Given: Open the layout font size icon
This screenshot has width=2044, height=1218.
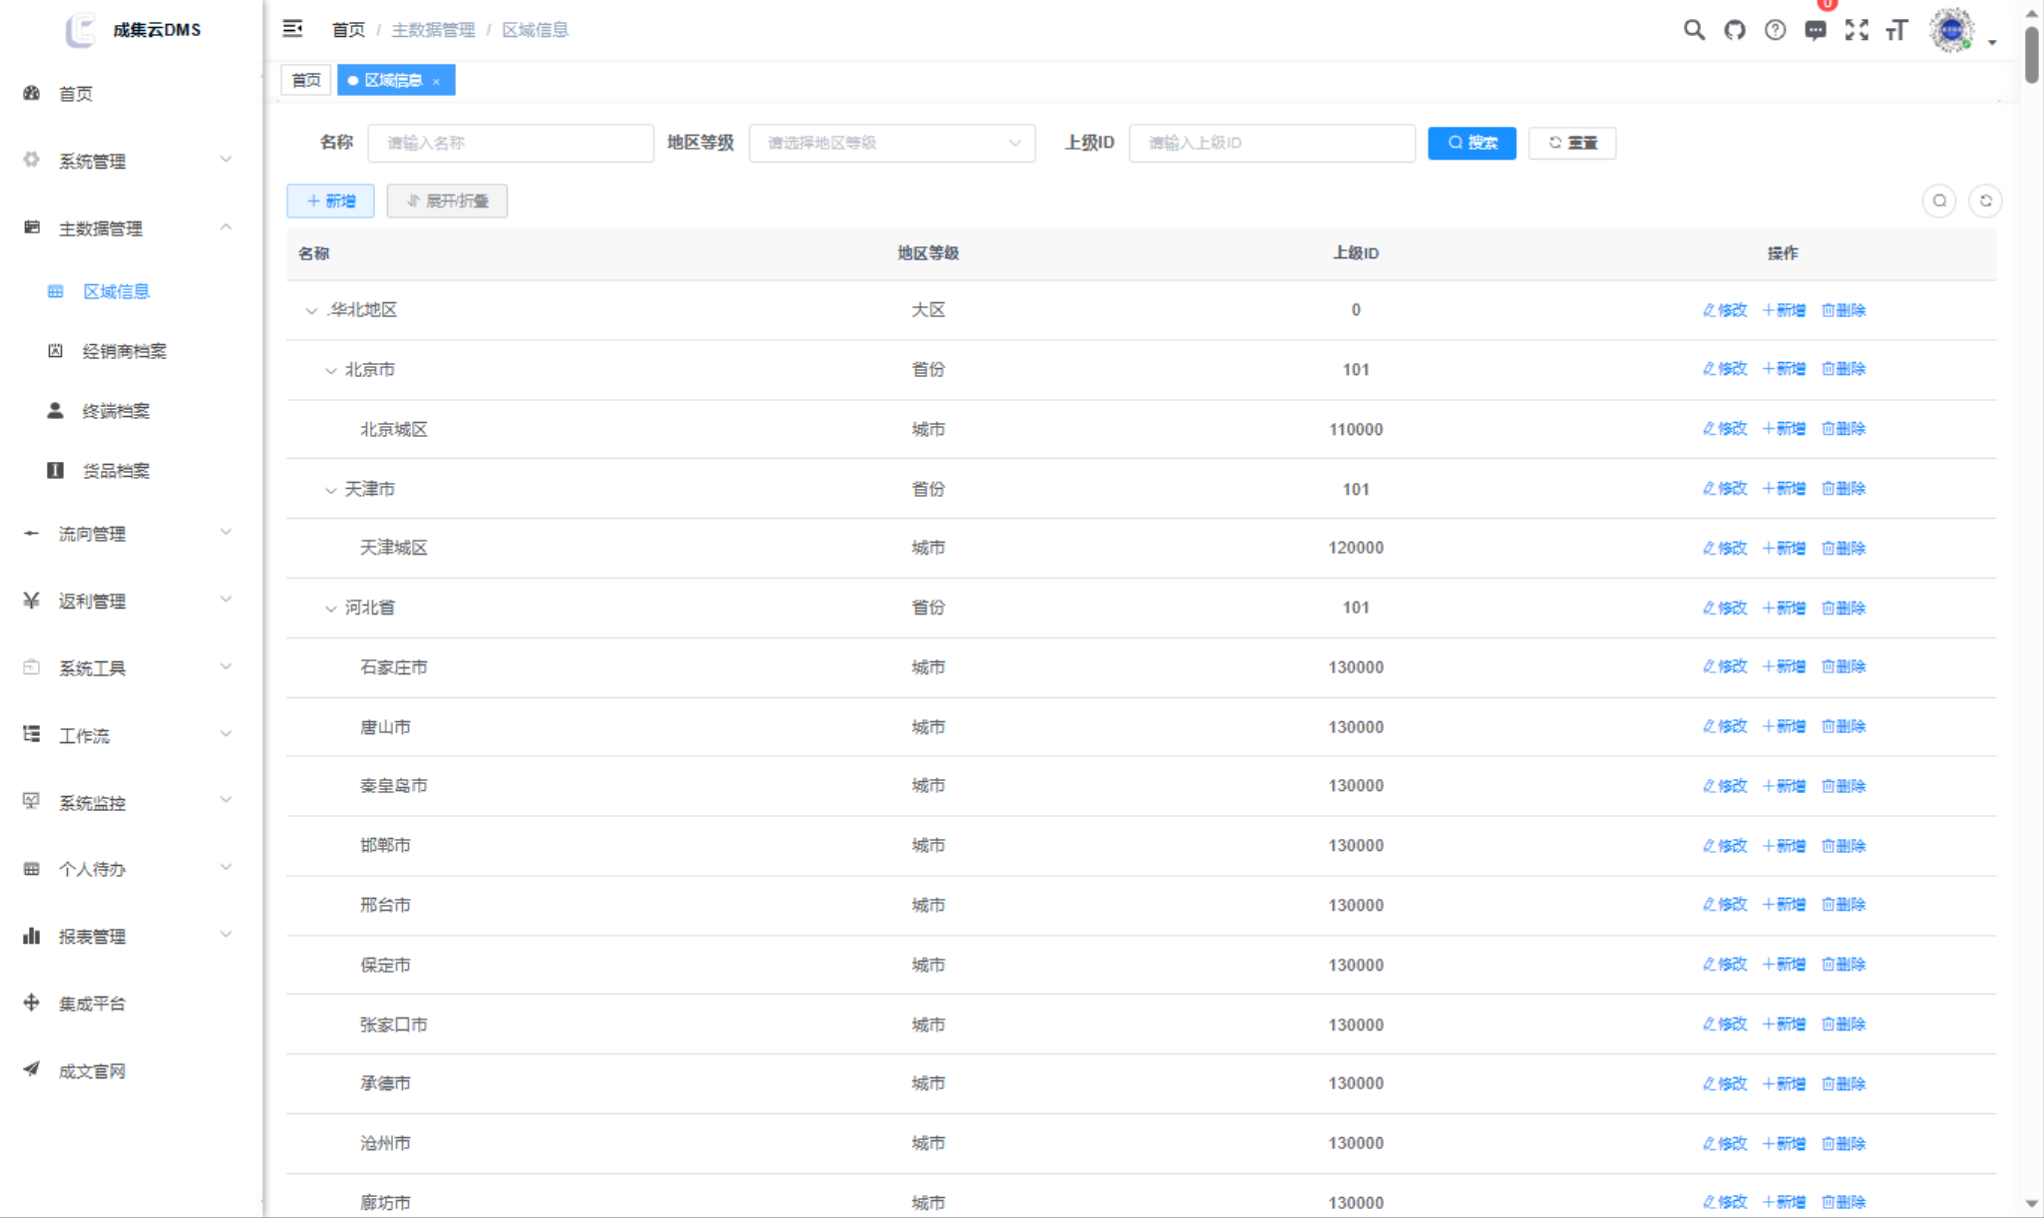Looking at the screenshot, I should pyautogui.click(x=1896, y=30).
